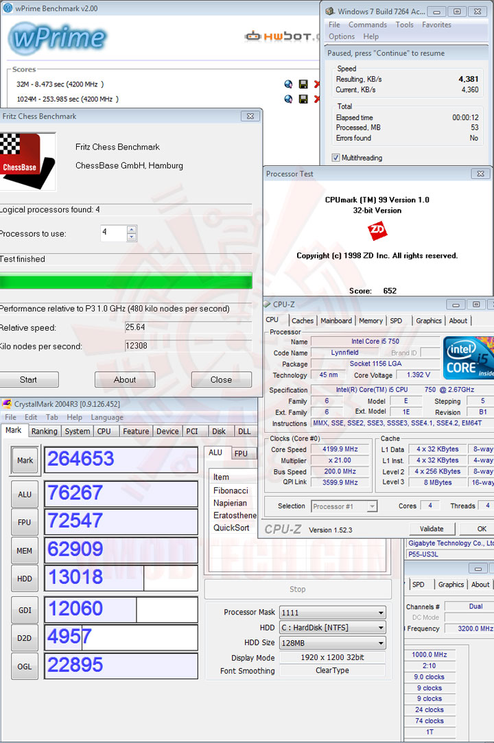The image size is (494, 743).
Task: Open the File menu in CrystalMark
Action: (x=10, y=417)
